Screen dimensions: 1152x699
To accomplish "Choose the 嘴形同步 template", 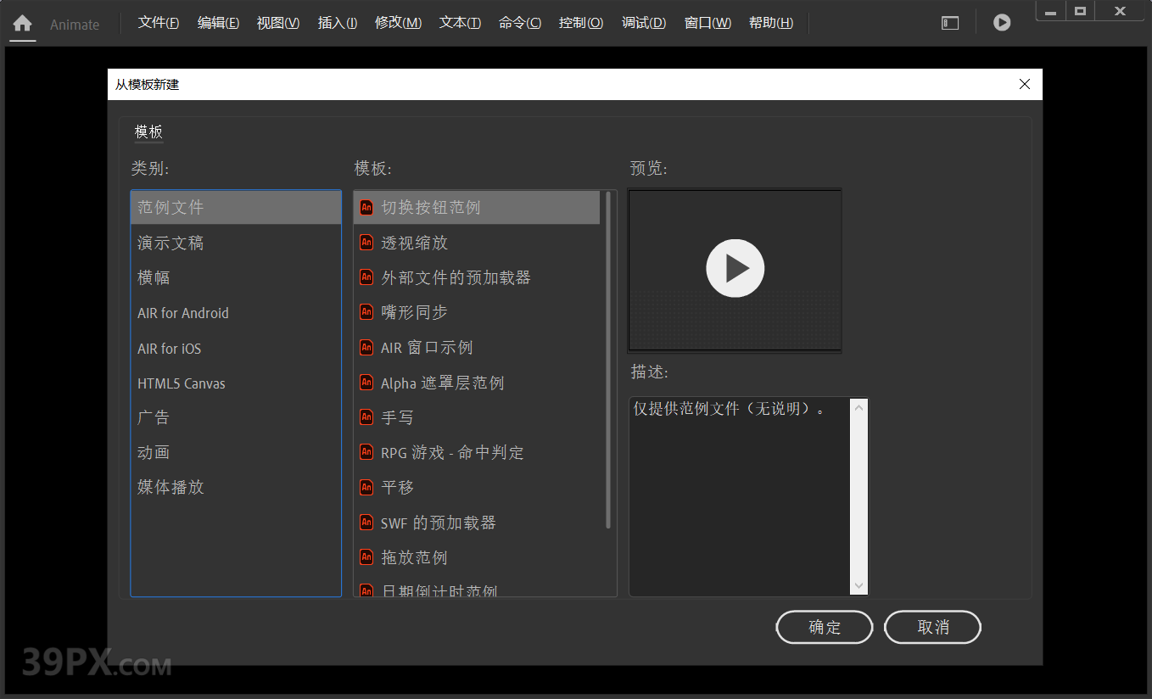I will point(477,312).
